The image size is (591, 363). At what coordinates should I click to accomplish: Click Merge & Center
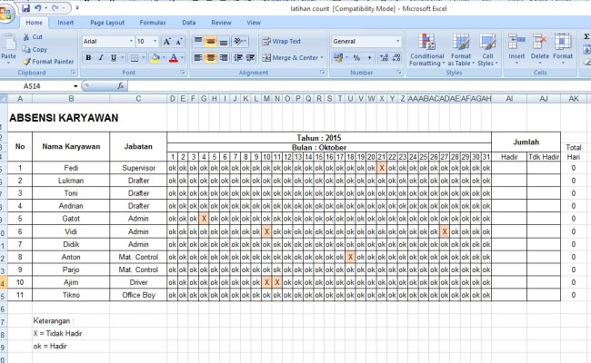(290, 57)
